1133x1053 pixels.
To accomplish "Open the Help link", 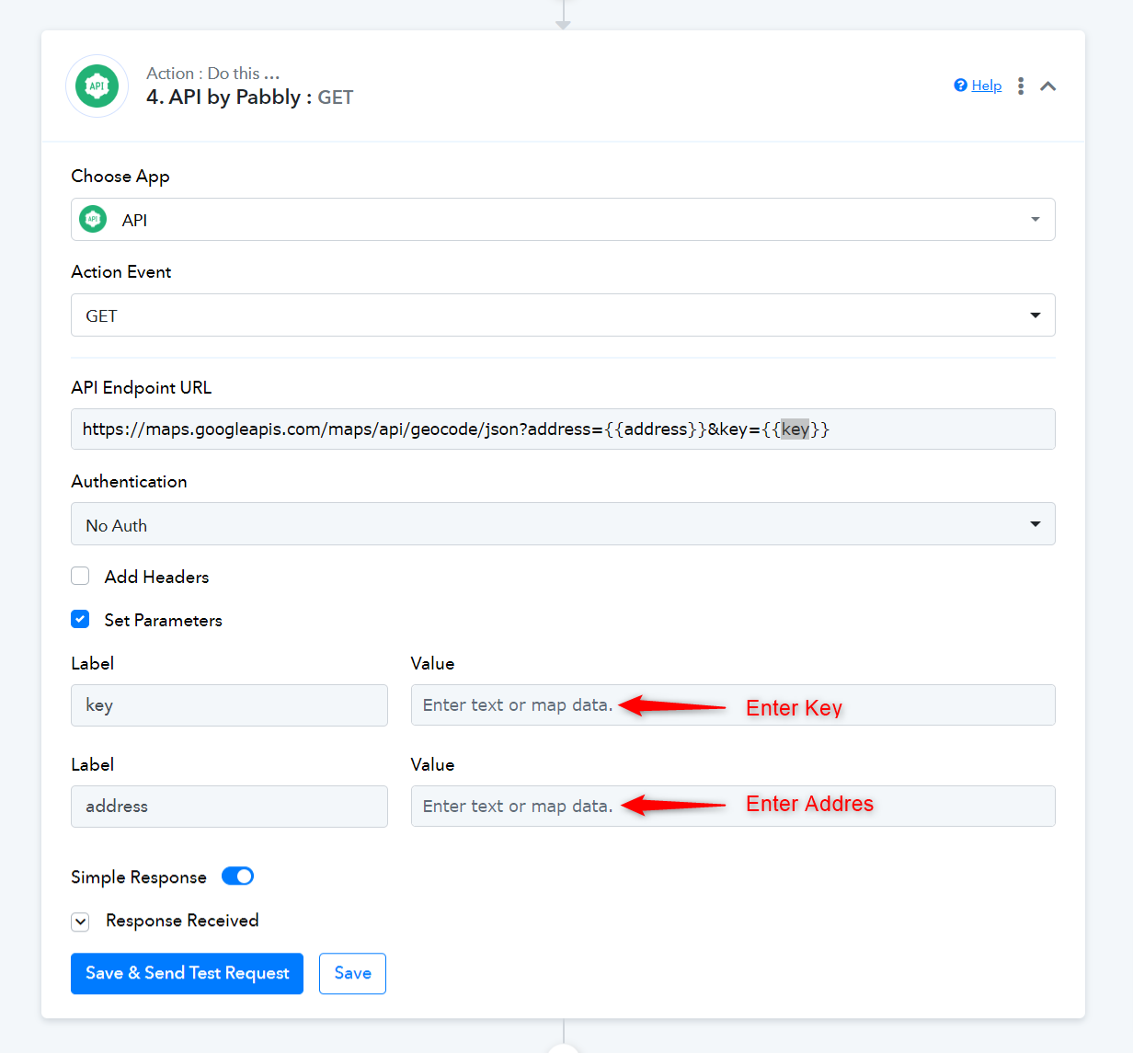I will coord(987,86).
